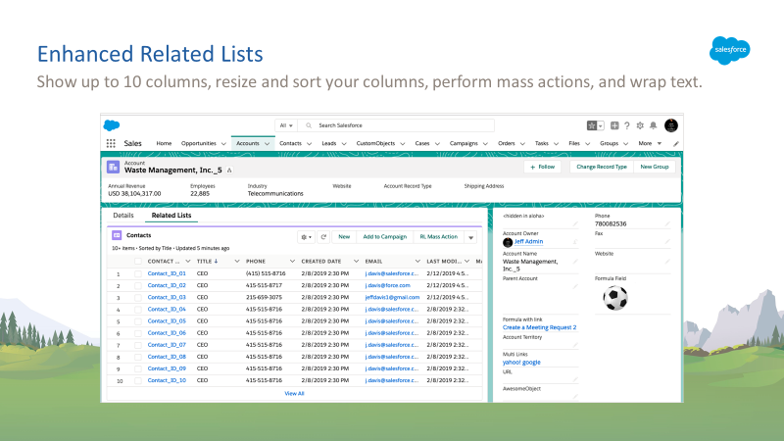Edit the Account Name pencil icon
The height and width of the screenshot is (441, 784).
click(575, 262)
